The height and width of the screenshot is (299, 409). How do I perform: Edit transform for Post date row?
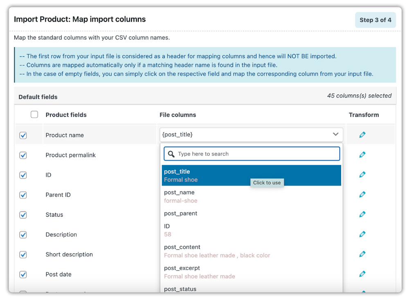pos(362,274)
